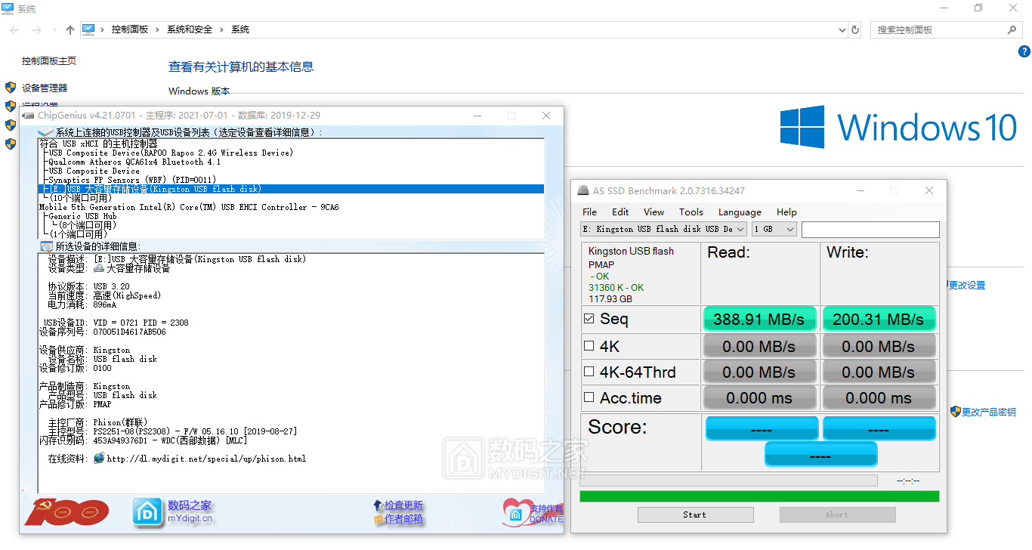Open View menu in AS SSD Benchmark

click(653, 212)
